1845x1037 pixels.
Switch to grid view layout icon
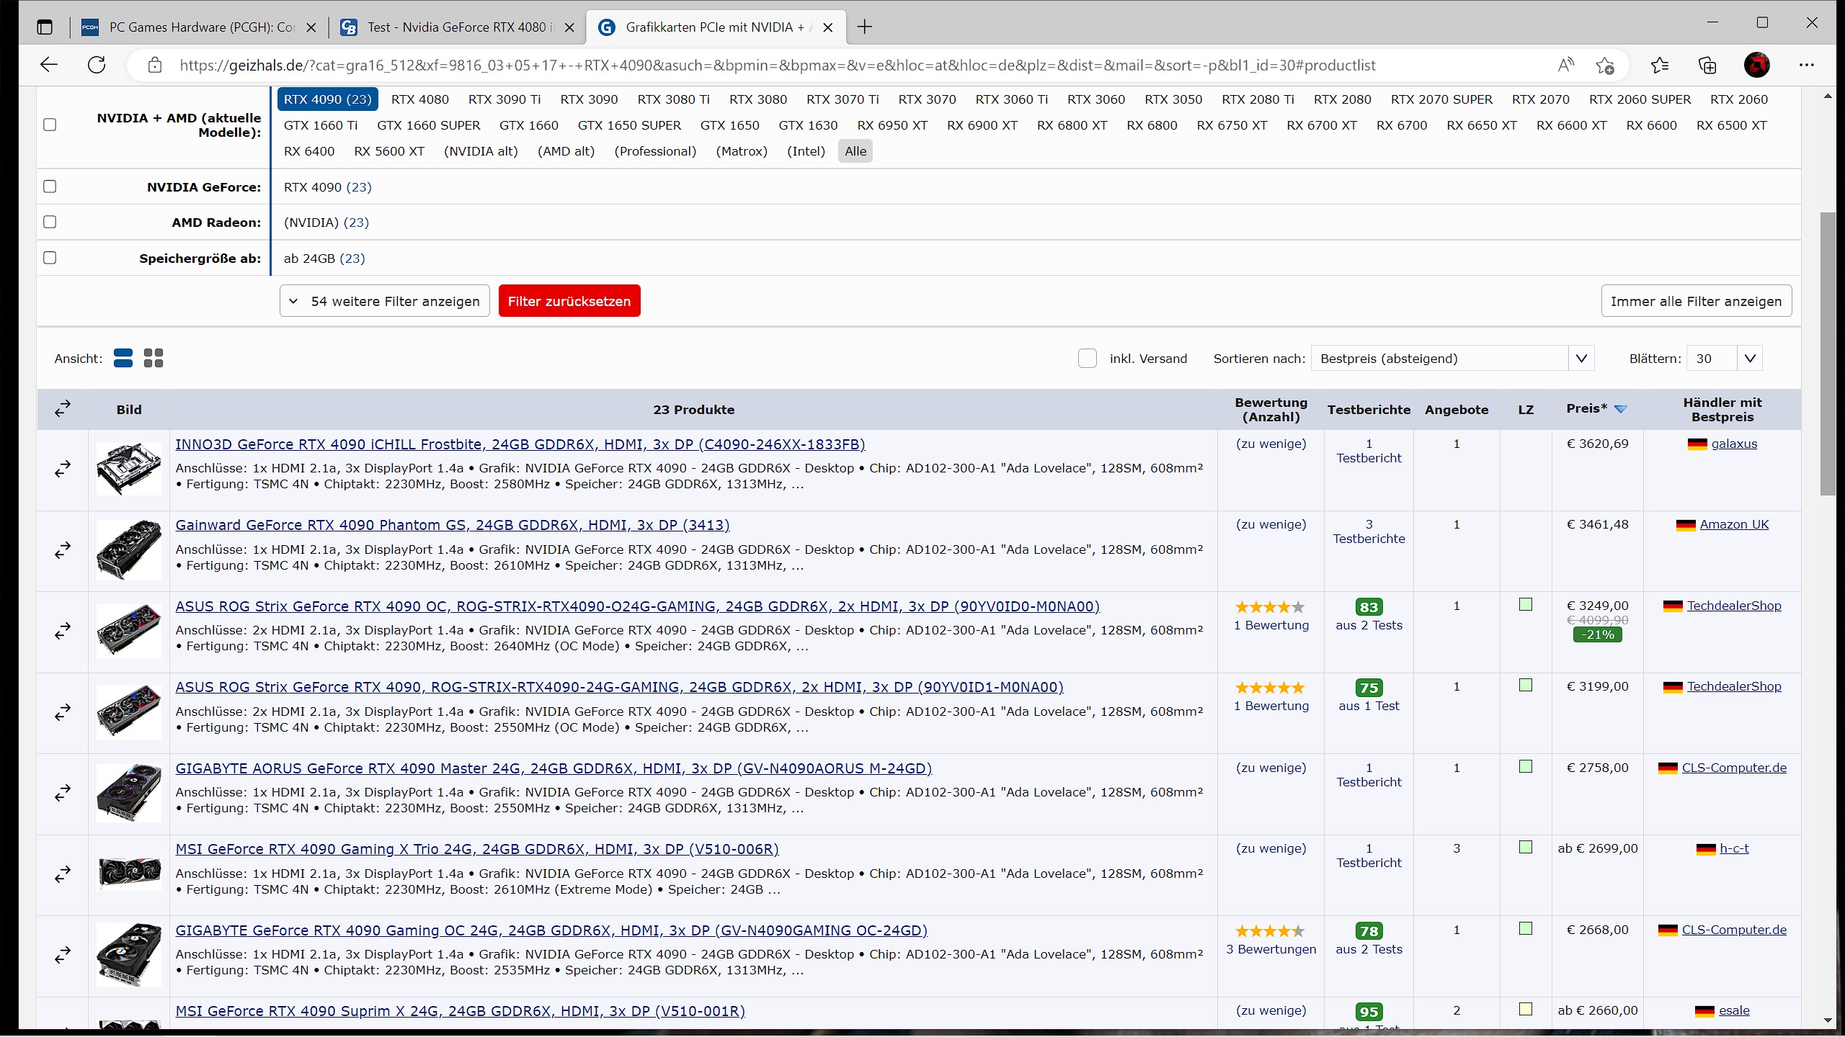click(x=154, y=358)
